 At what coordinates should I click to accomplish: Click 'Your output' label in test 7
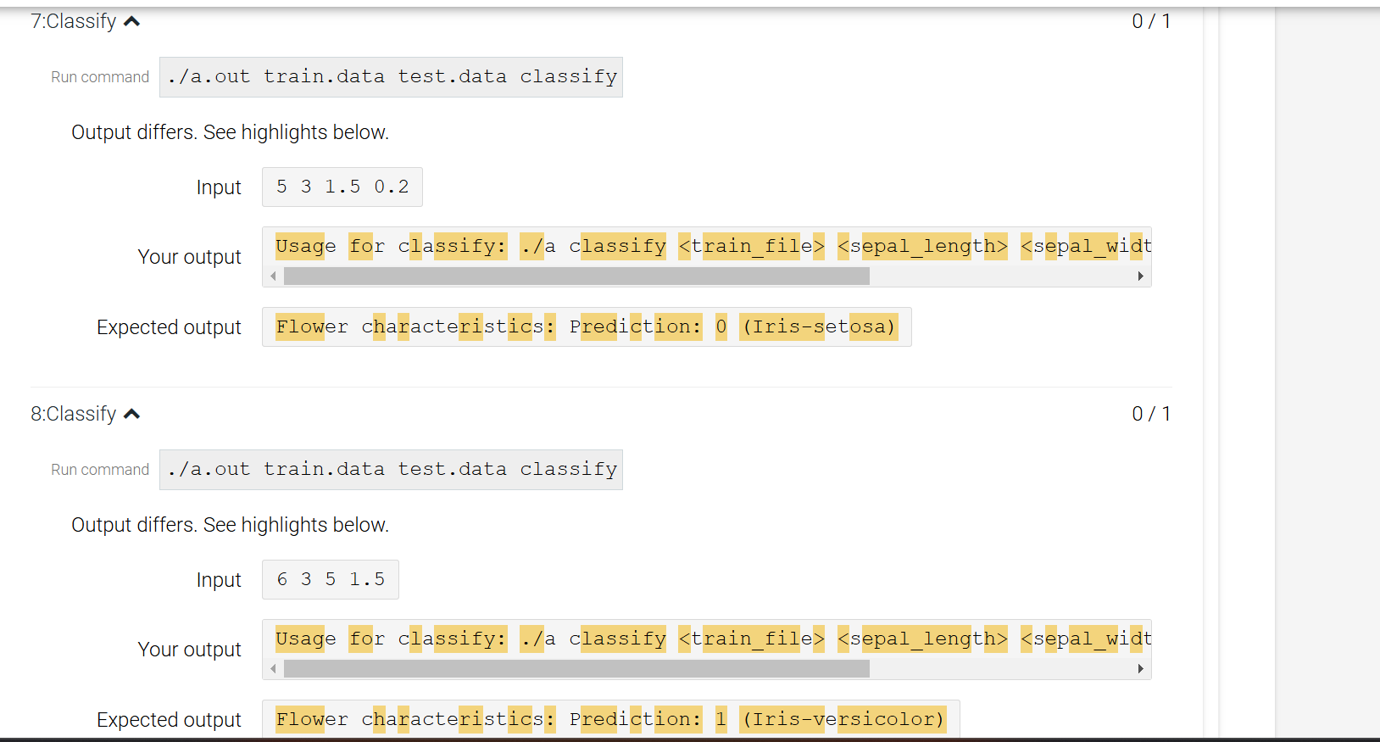[x=190, y=257]
